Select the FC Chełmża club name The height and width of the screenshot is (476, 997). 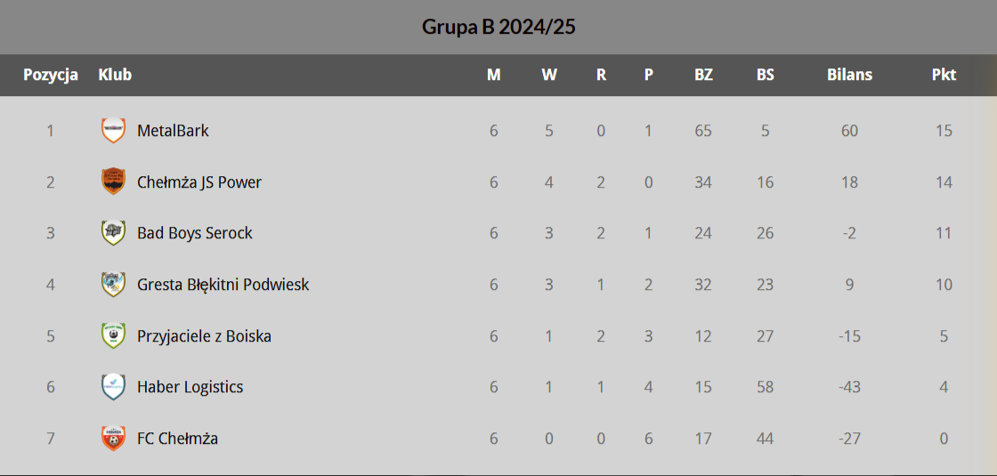coord(177,439)
